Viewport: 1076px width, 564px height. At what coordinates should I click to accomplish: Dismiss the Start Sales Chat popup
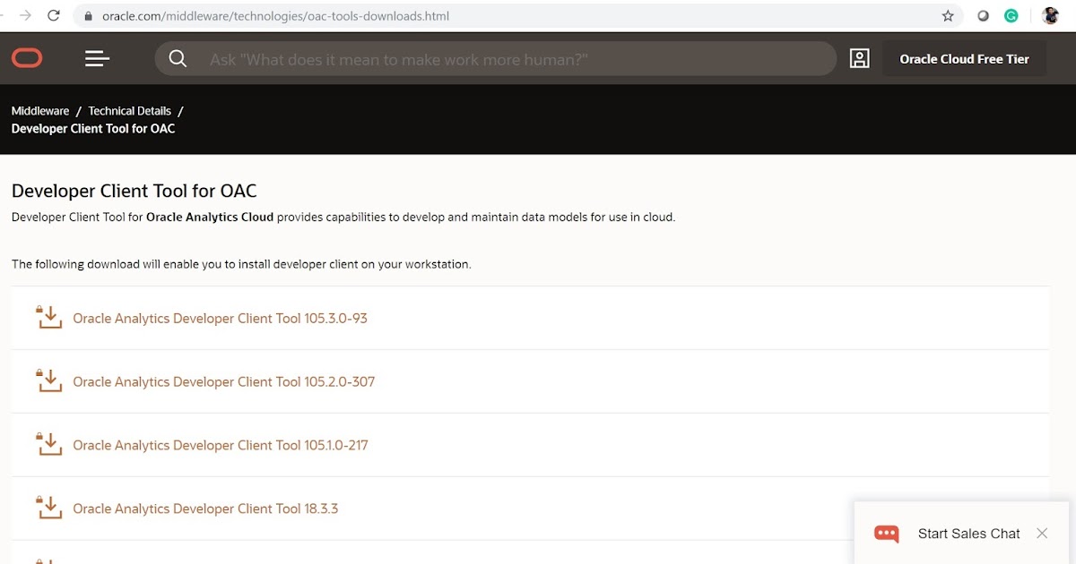click(1041, 533)
